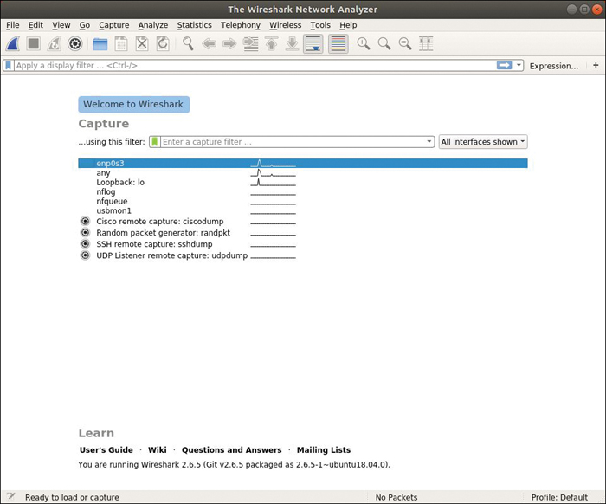Open a capture file folder icon
The width and height of the screenshot is (606, 504).
[x=100, y=43]
